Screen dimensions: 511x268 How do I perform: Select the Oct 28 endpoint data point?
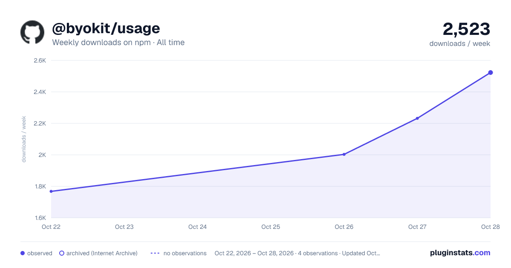coord(491,73)
